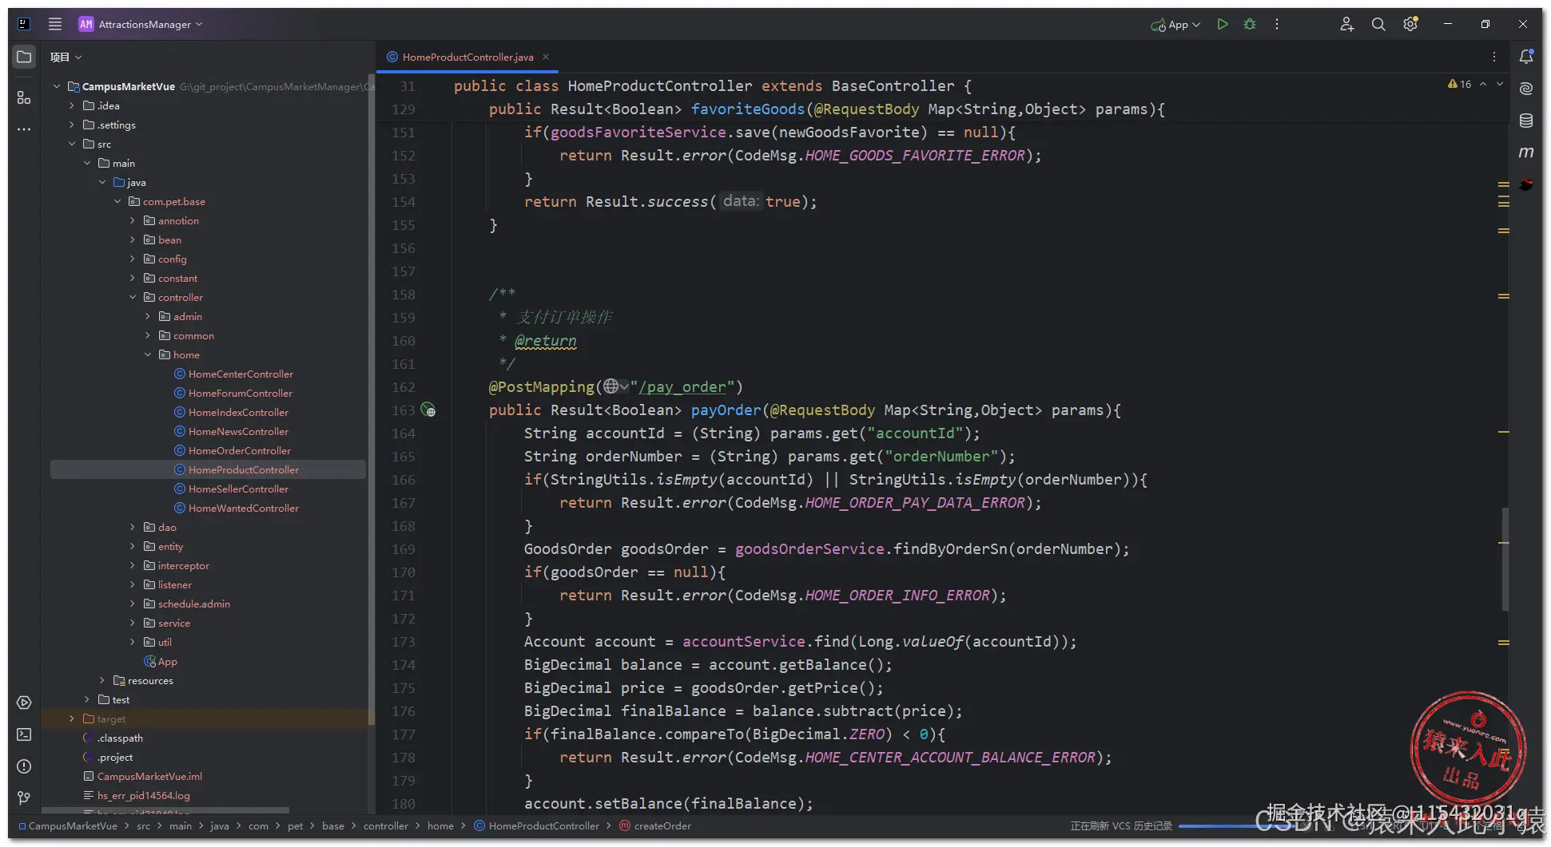This screenshot has height=847, width=1551.
Task: Open the Terminal tool window
Action: [24, 734]
